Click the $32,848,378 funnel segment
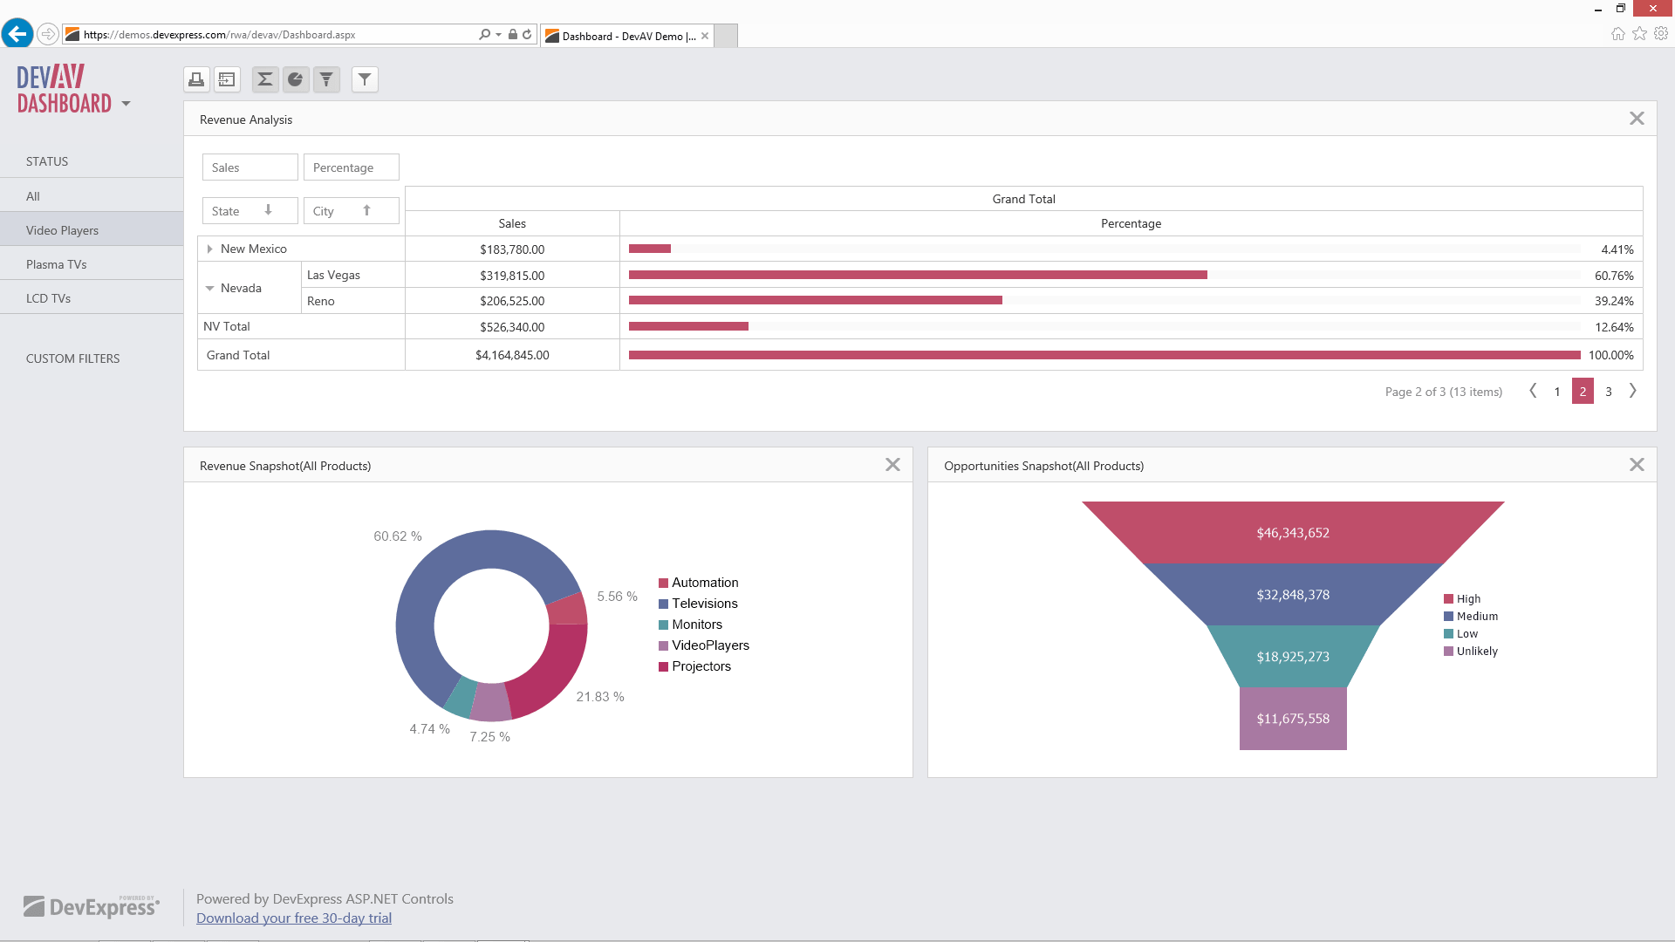1675x942 pixels. point(1293,594)
